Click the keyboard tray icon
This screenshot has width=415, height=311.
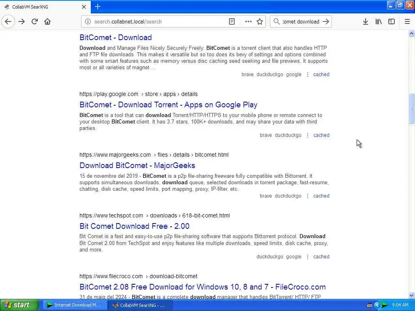tap(370, 305)
